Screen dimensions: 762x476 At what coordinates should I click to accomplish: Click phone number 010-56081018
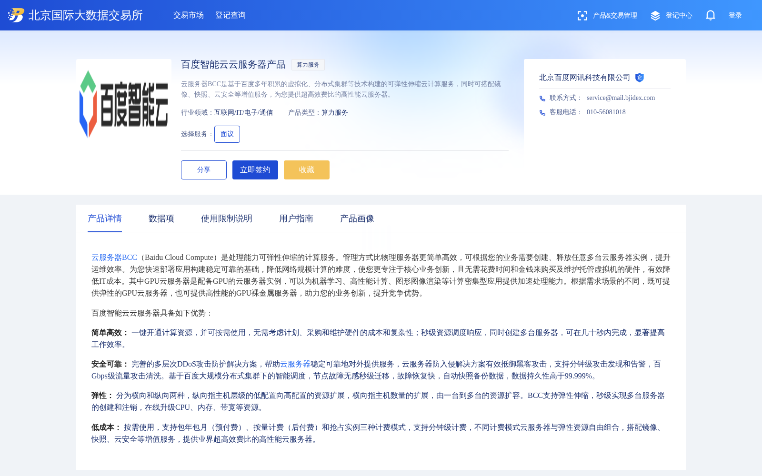click(606, 112)
